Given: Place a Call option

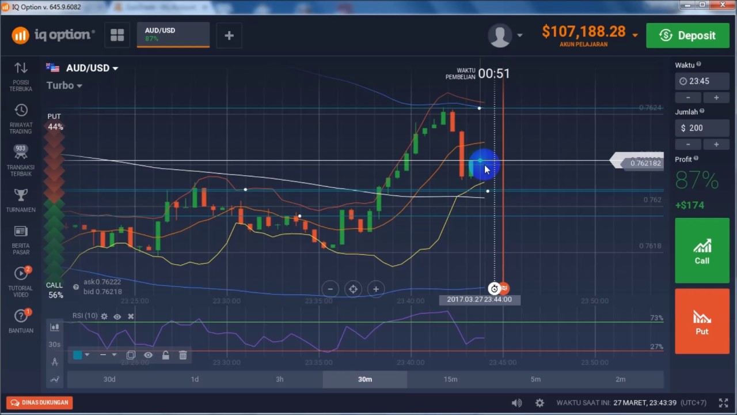Looking at the screenshot, I should (702, 251).
